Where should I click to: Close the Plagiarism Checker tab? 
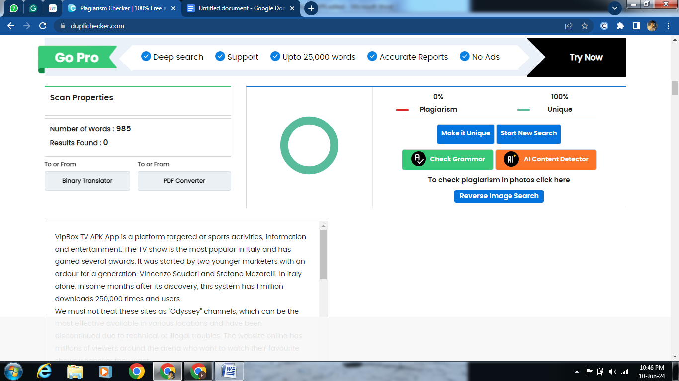173,8
